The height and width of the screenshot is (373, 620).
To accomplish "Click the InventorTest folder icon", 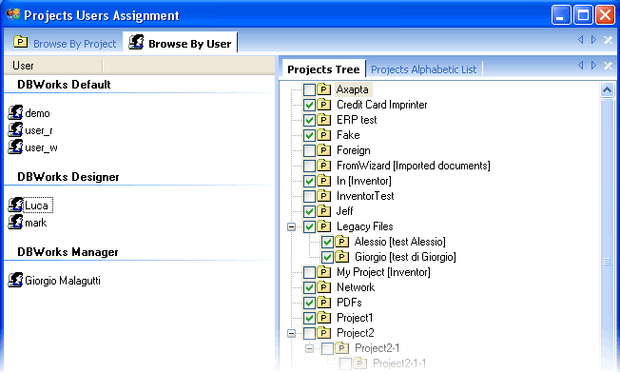I will click(x=324, y=196).
